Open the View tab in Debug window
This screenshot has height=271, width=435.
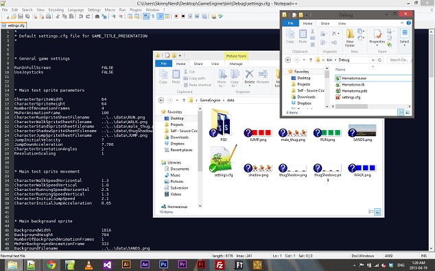point(342,23)
